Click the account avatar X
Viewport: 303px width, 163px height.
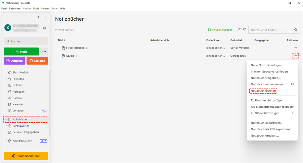pyautogui.click(x=8, y=28)
